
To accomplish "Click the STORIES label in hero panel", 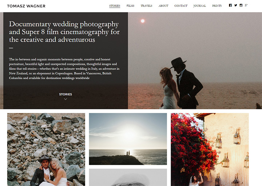I will click(65, 94).
